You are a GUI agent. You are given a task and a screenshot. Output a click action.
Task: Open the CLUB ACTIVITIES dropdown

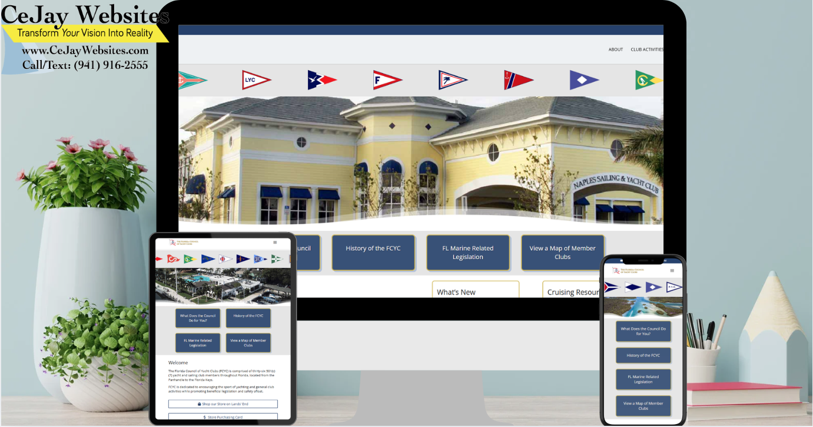tap(646, 49)
